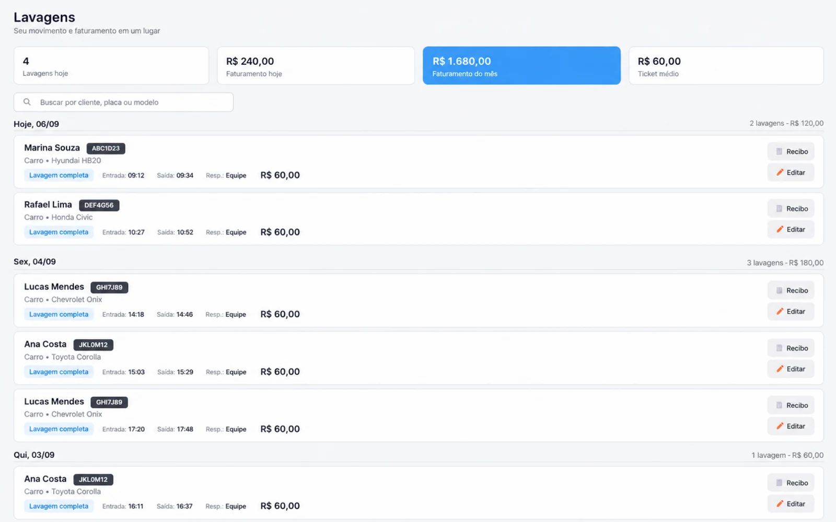Click pencil icon for Lucas Mendes 17:20 wash

pos(780,426)
